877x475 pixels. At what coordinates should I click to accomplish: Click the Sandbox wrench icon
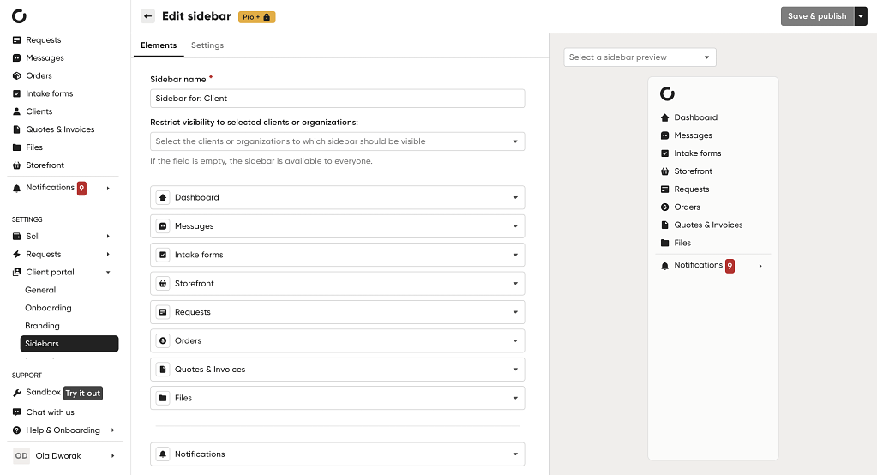click(17, 393)
